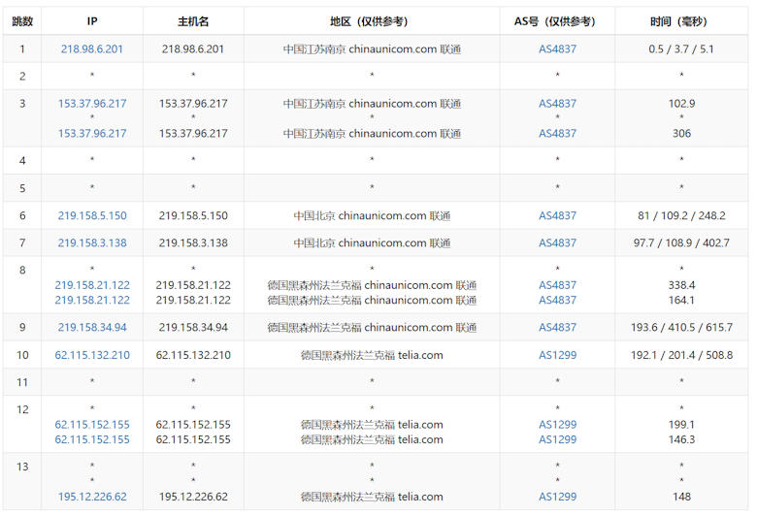The height and width of the screenshot is (516, 757).
Task: Open the AS1299 link in the hop 13 row
Action: pyautogui.click(x=557, y=497)
